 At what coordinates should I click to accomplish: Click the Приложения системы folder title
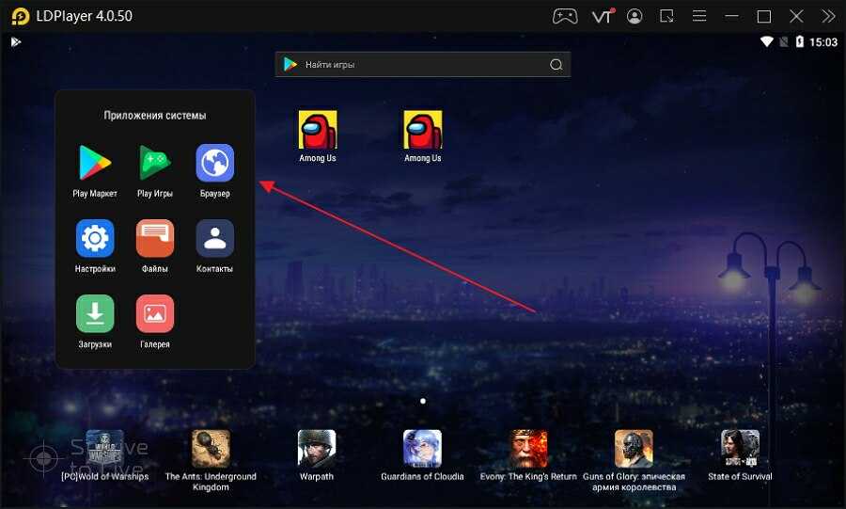(155, 116)
